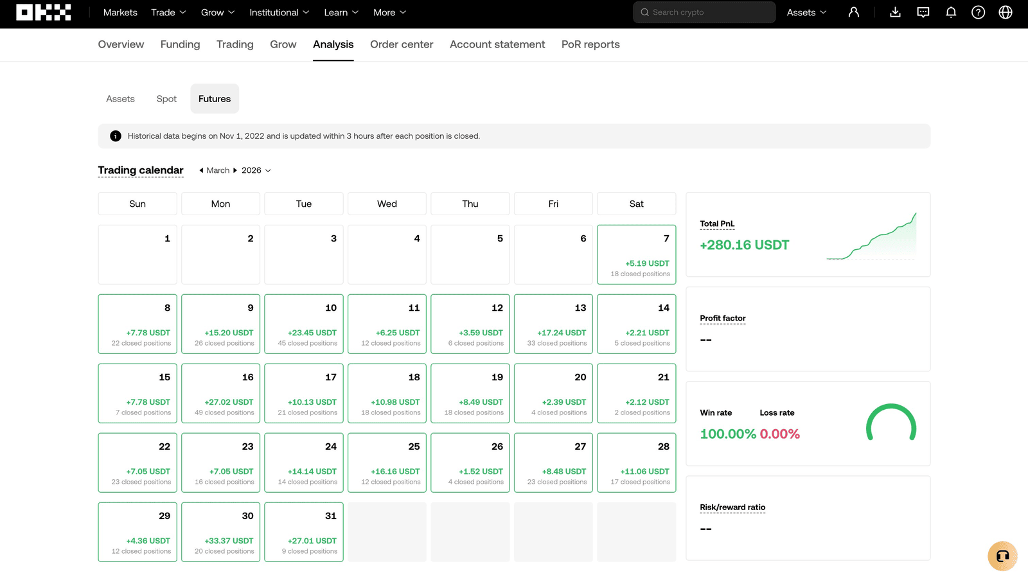Open March 25 cell with +16.16 USDT
Image resolution: width=1028 pixels, height=582 pixels.
coord(387,463)
